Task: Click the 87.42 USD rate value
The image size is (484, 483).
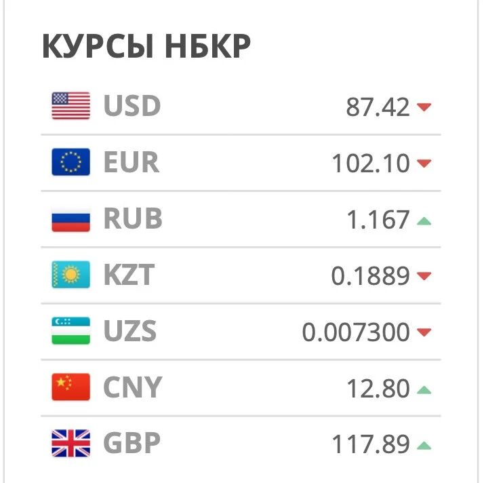Action: tap(378, 107)
